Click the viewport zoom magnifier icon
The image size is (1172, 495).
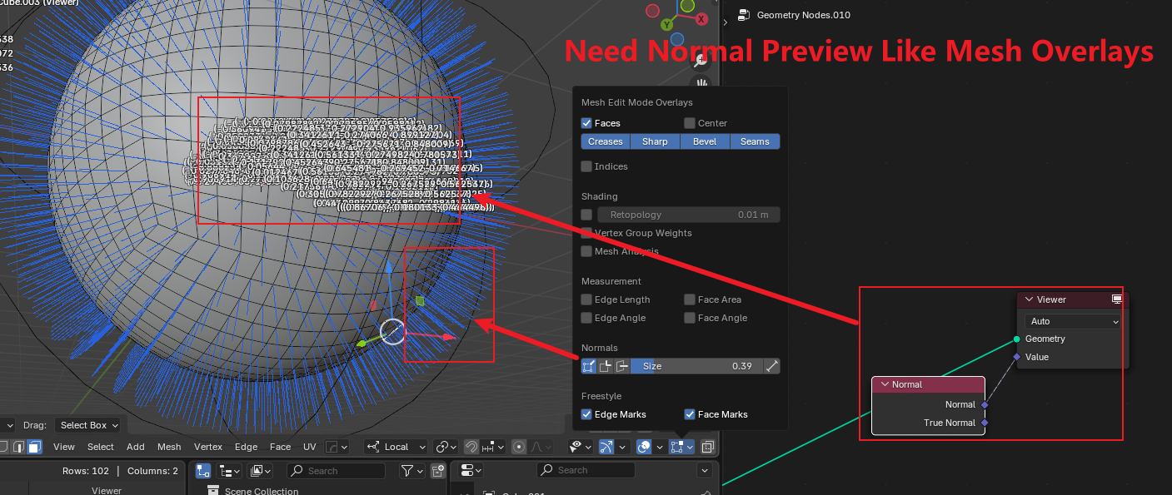701,61
